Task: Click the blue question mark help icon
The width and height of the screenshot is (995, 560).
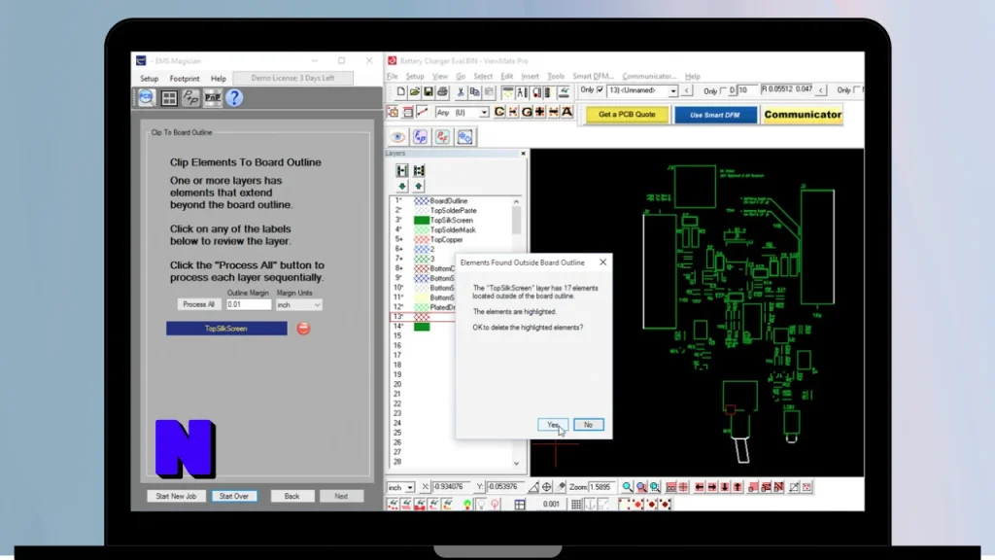Action: pos(234,98)
